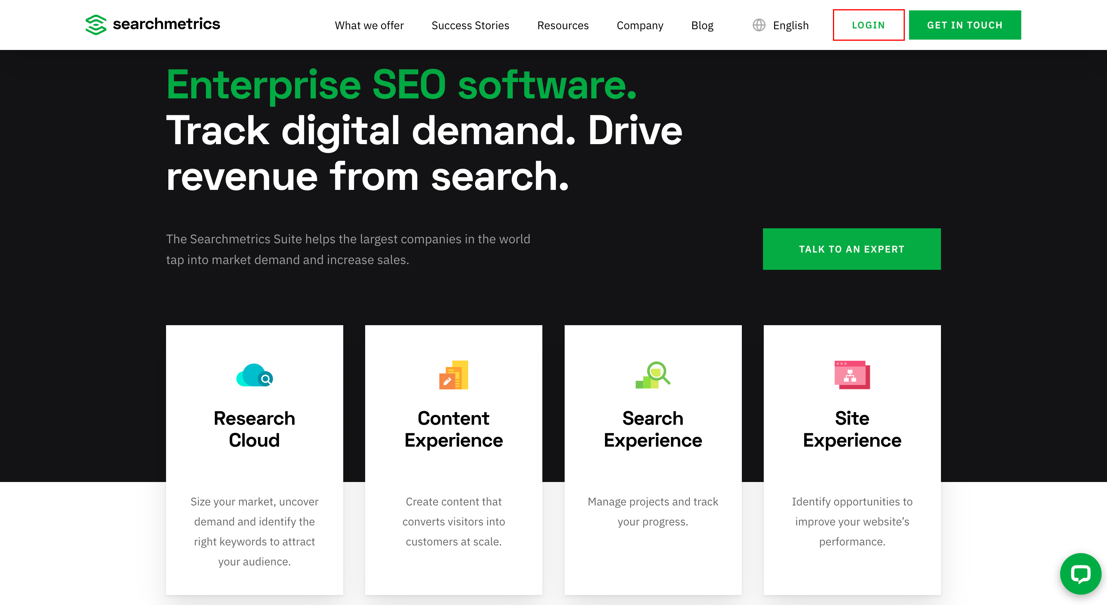Click the TALK TO AN EXPERT button
This screenshot has width=1107, height=605.
click(x=852, y=249)
